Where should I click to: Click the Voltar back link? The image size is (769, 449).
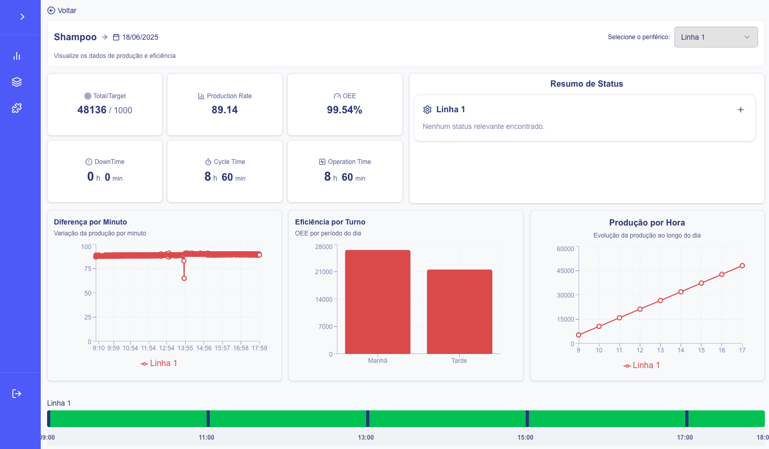(62, 10)
